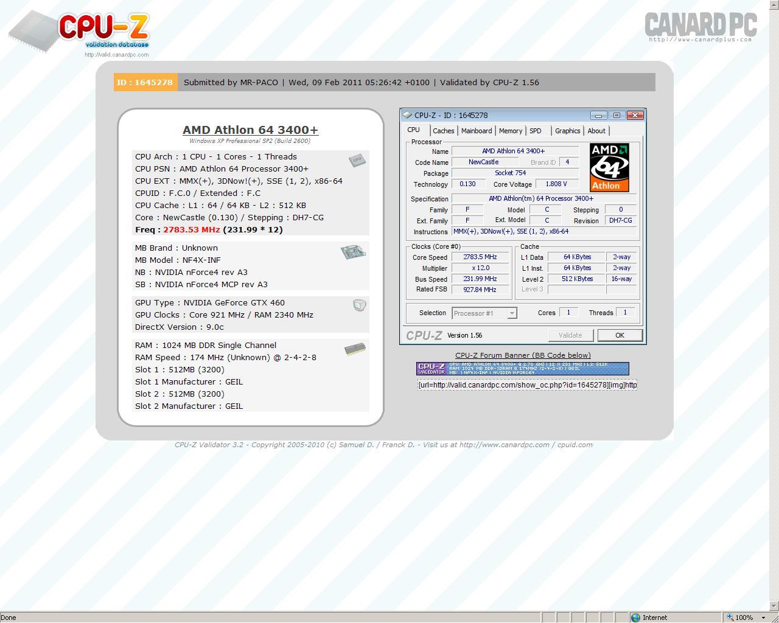Click the CPU-Z forum banner image

tap(523, 369)
